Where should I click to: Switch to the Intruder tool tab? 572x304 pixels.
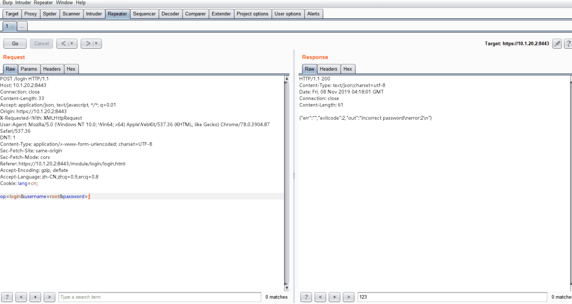[94, 14]
